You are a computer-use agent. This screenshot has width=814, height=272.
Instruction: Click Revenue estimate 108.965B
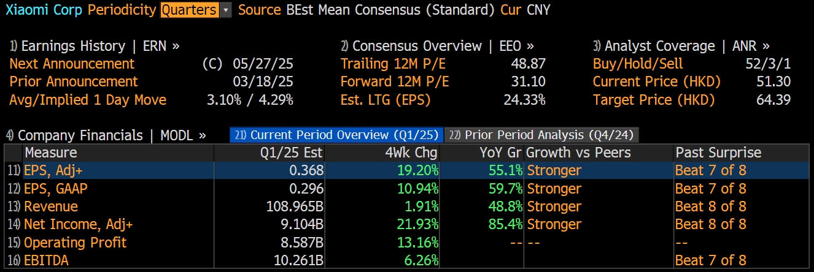pos(294,206)
